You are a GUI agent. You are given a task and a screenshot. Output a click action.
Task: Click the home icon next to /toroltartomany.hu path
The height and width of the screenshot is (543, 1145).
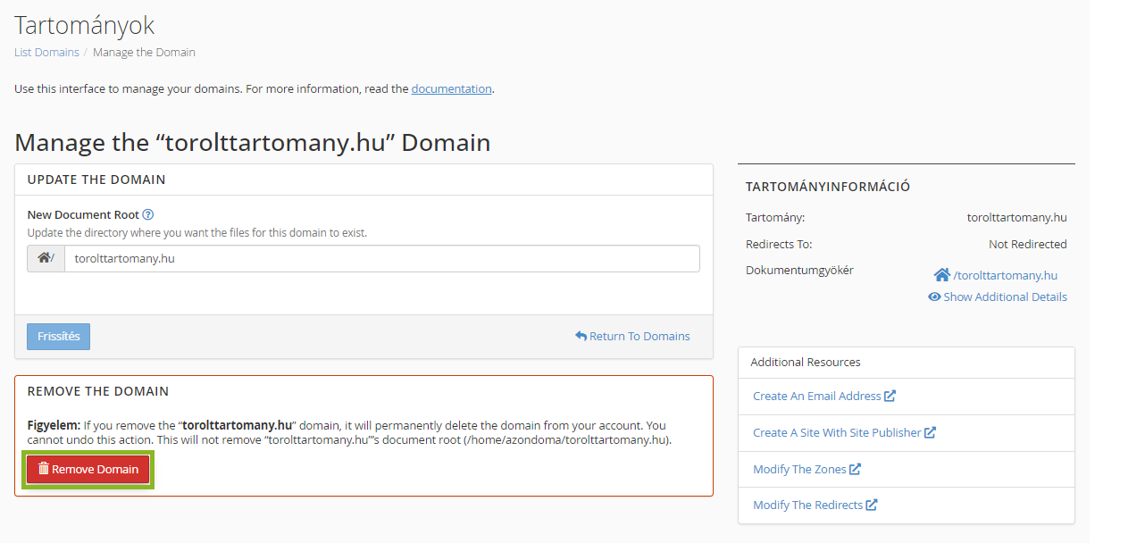(941, 275)
